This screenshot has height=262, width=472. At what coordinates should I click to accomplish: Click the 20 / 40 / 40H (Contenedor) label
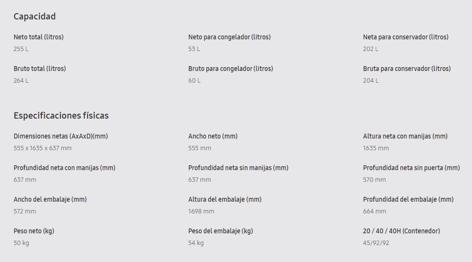(401, 231)
